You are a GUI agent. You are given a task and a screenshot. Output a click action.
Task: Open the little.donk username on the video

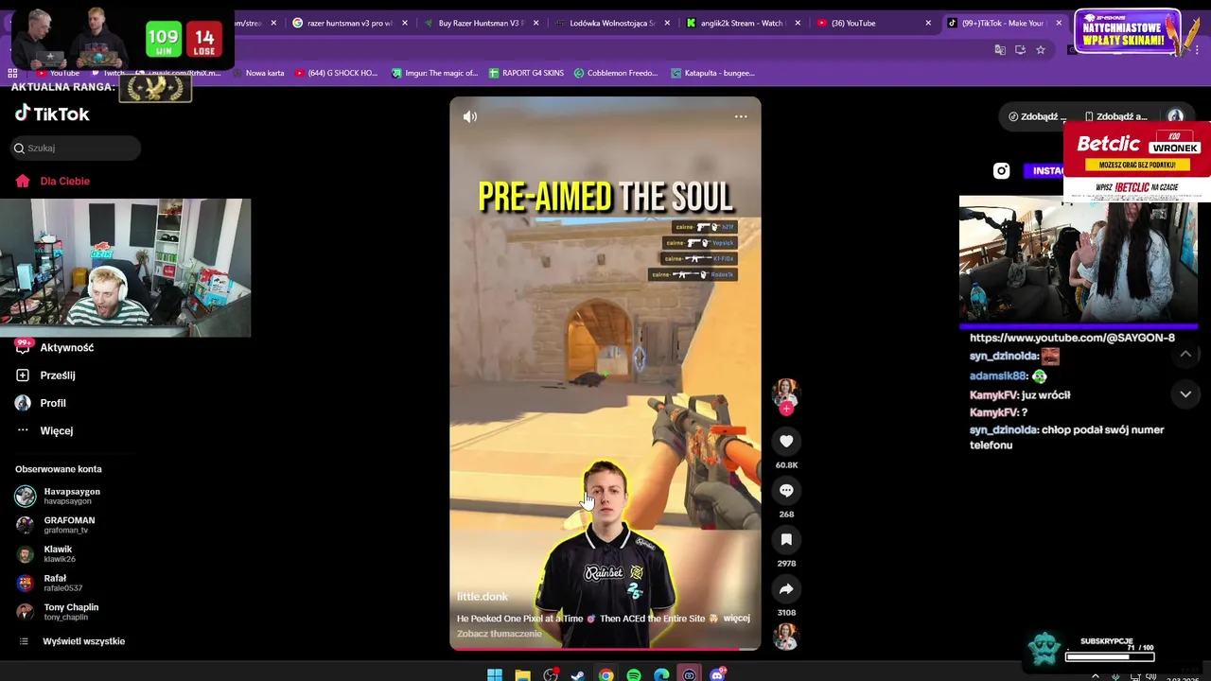[483, 597]
